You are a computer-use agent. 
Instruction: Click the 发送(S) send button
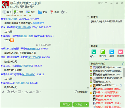(x=79, y=104)
